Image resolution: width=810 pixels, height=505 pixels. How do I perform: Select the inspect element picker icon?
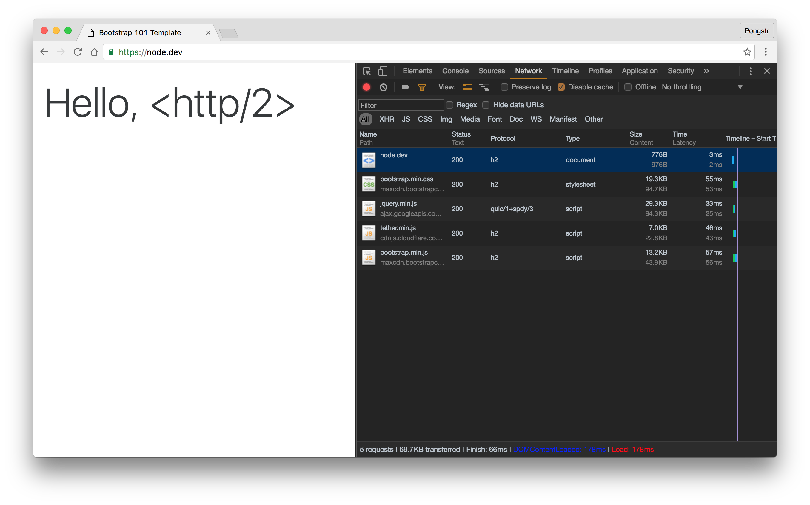click(x=367, y=71)
